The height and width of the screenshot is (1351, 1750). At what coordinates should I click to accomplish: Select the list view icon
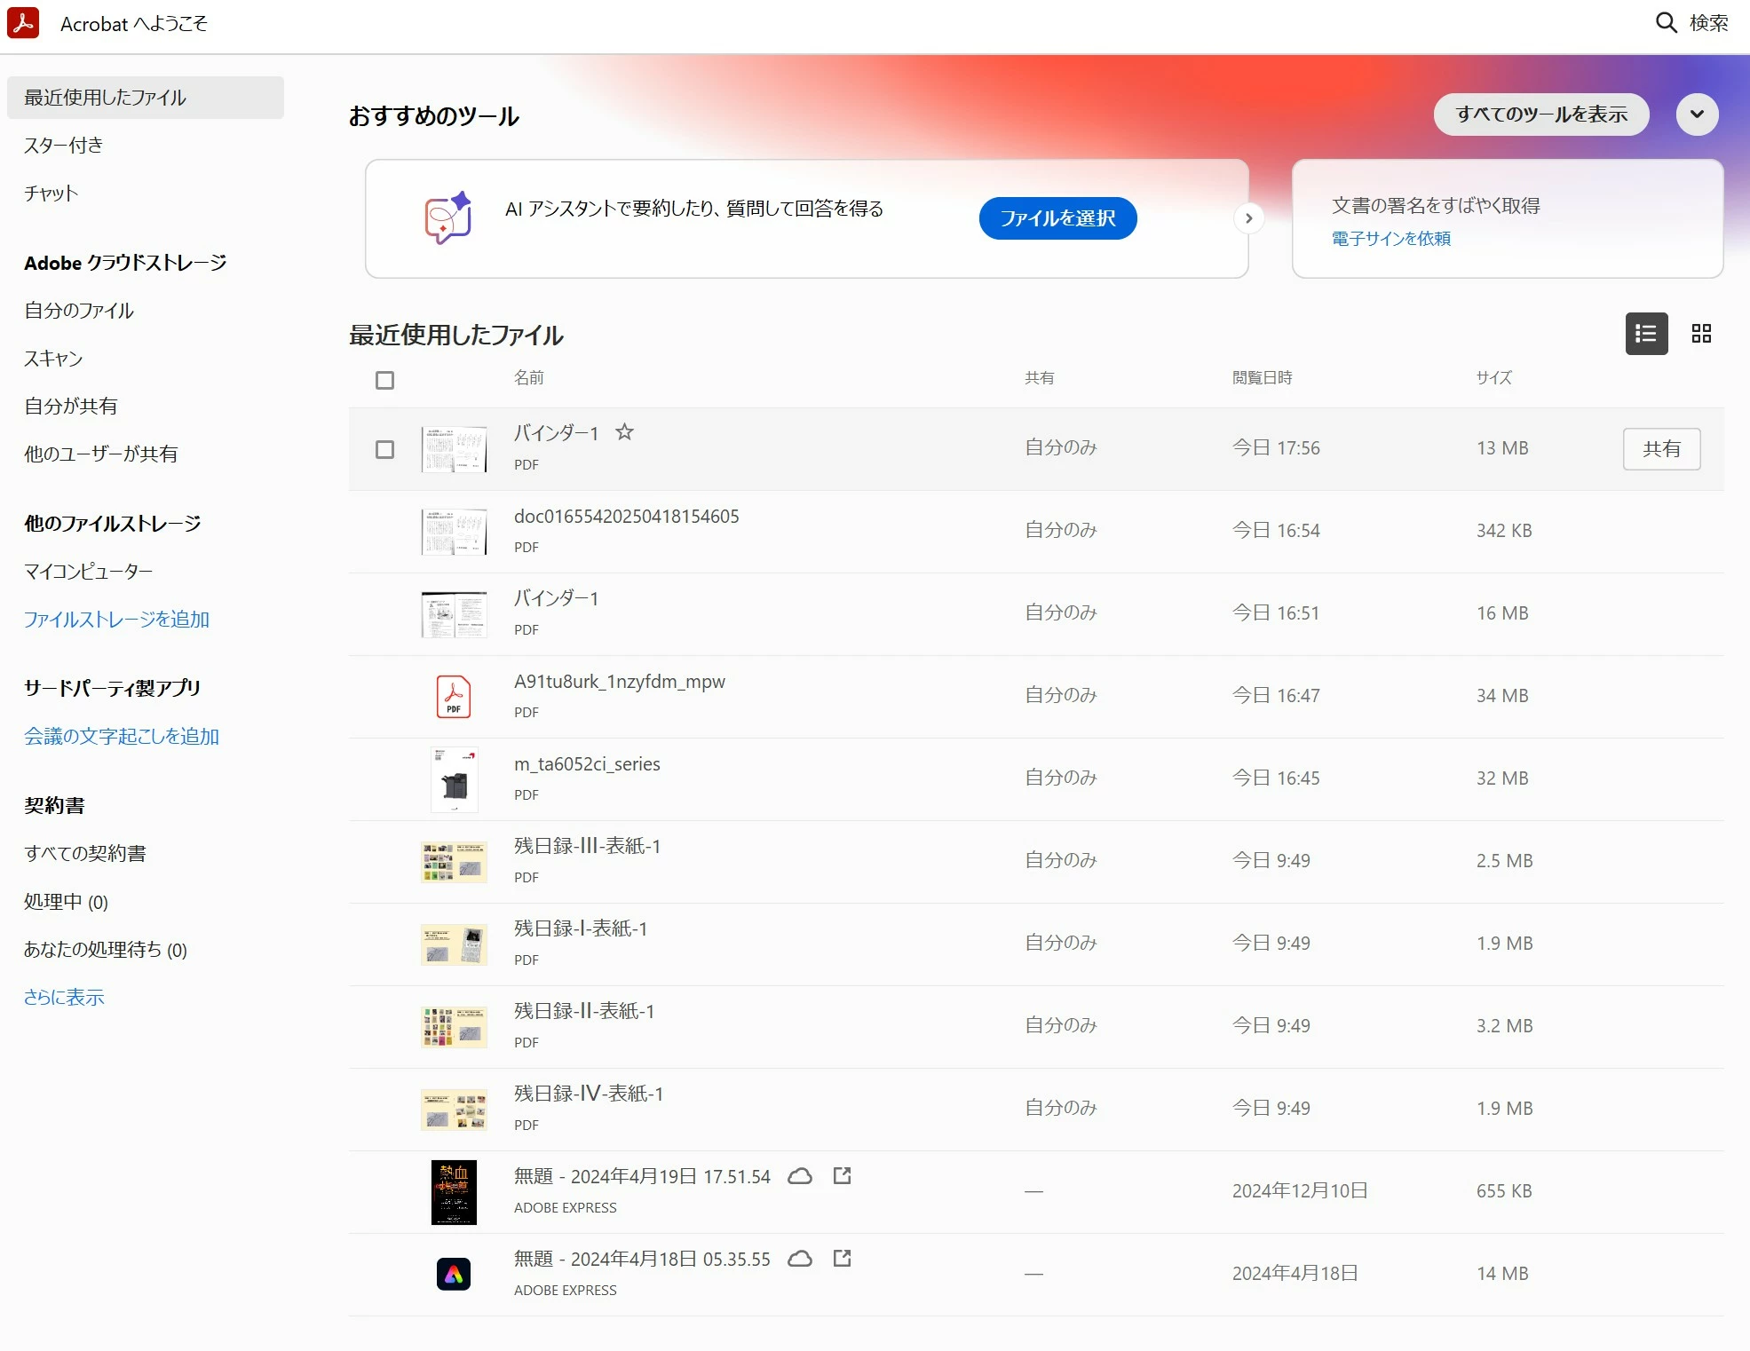pyautogui.click(x=1645, y=334)
